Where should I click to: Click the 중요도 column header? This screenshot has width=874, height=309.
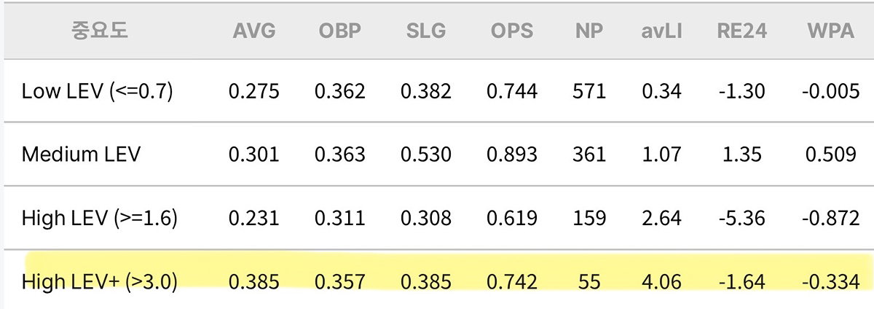click(99, 31)
